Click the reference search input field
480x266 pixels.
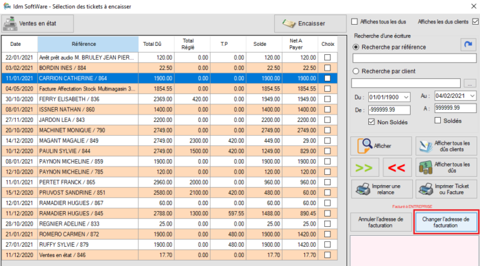(414, 58)
